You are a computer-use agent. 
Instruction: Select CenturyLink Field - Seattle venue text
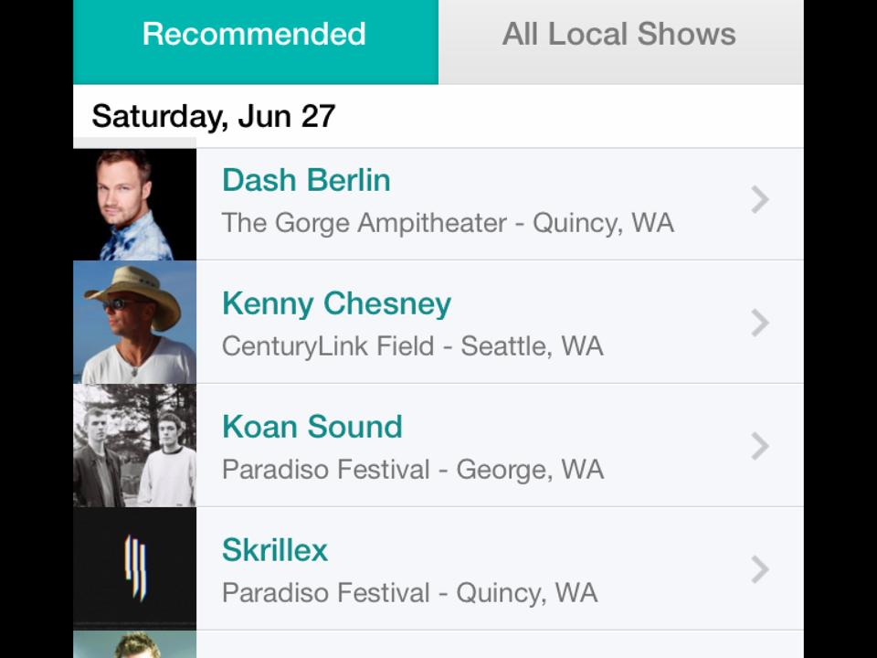pos(412,346)
